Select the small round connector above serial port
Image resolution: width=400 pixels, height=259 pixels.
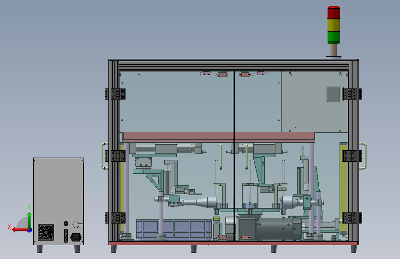coord(66,224)
